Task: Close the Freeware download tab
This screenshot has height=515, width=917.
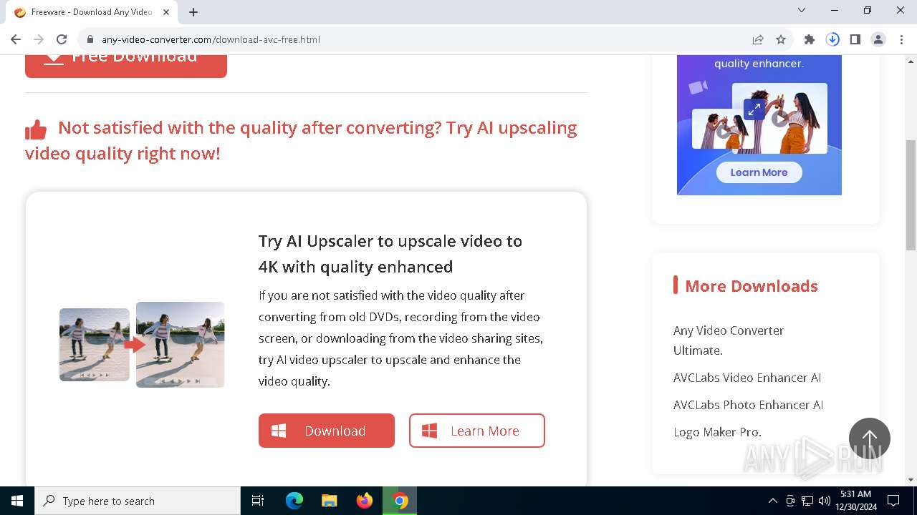Action: (x=166, y=11)
